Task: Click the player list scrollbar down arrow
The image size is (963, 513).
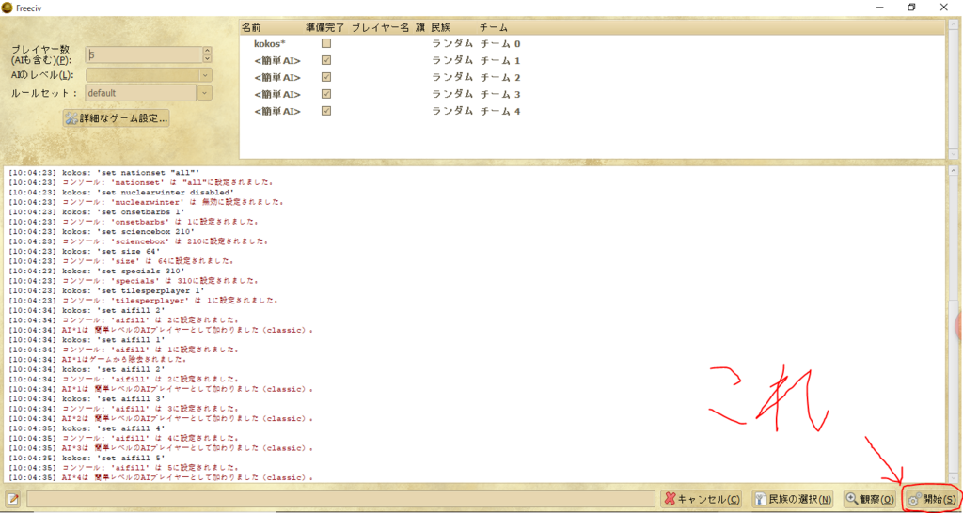Action: point(953,153)
